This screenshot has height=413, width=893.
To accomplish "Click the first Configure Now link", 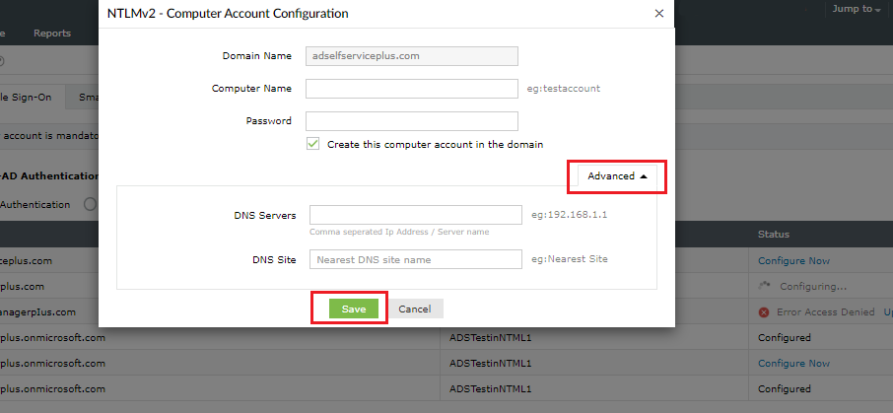I will click(x=793, y=261).
